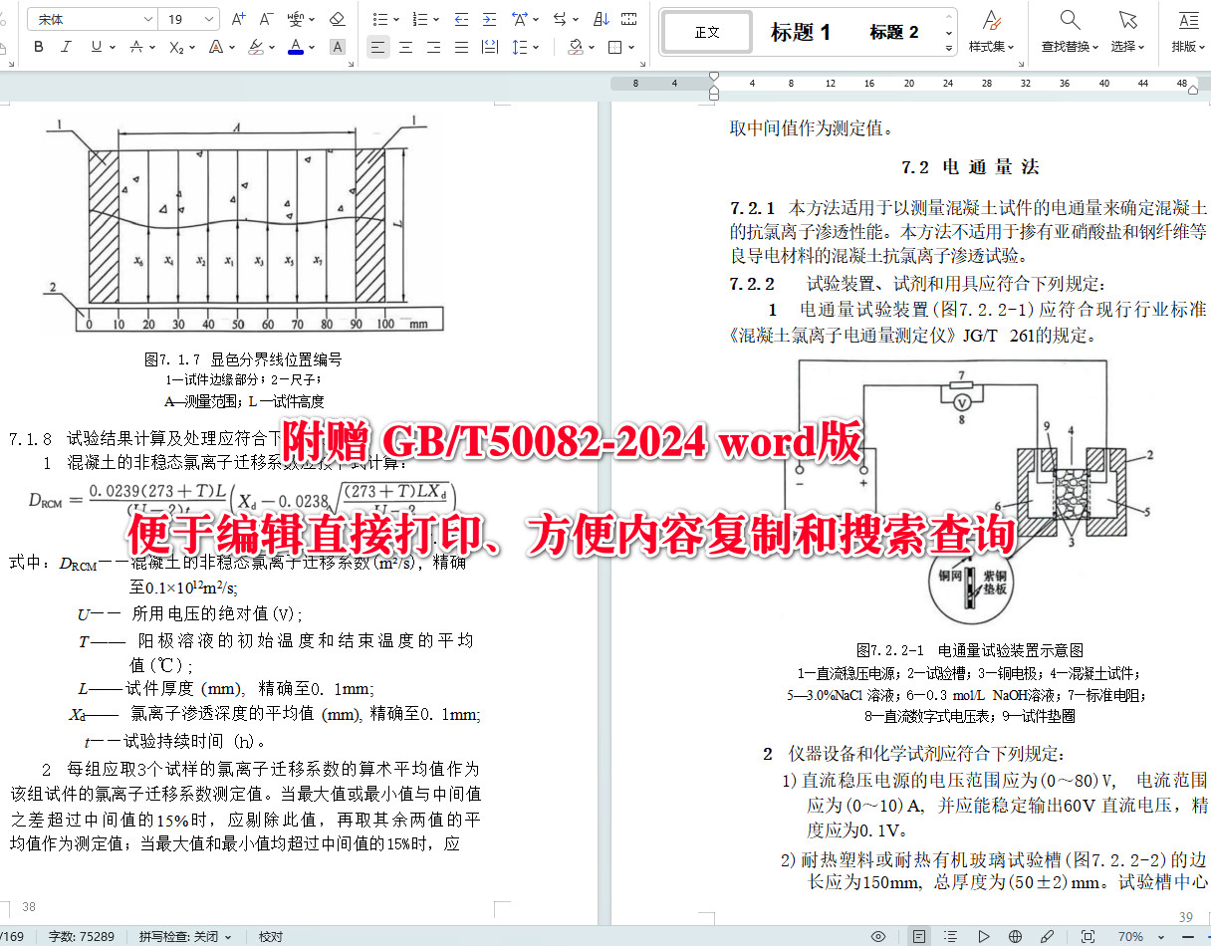Toggle character shading A icon
1211x946 pixels.
338,47
